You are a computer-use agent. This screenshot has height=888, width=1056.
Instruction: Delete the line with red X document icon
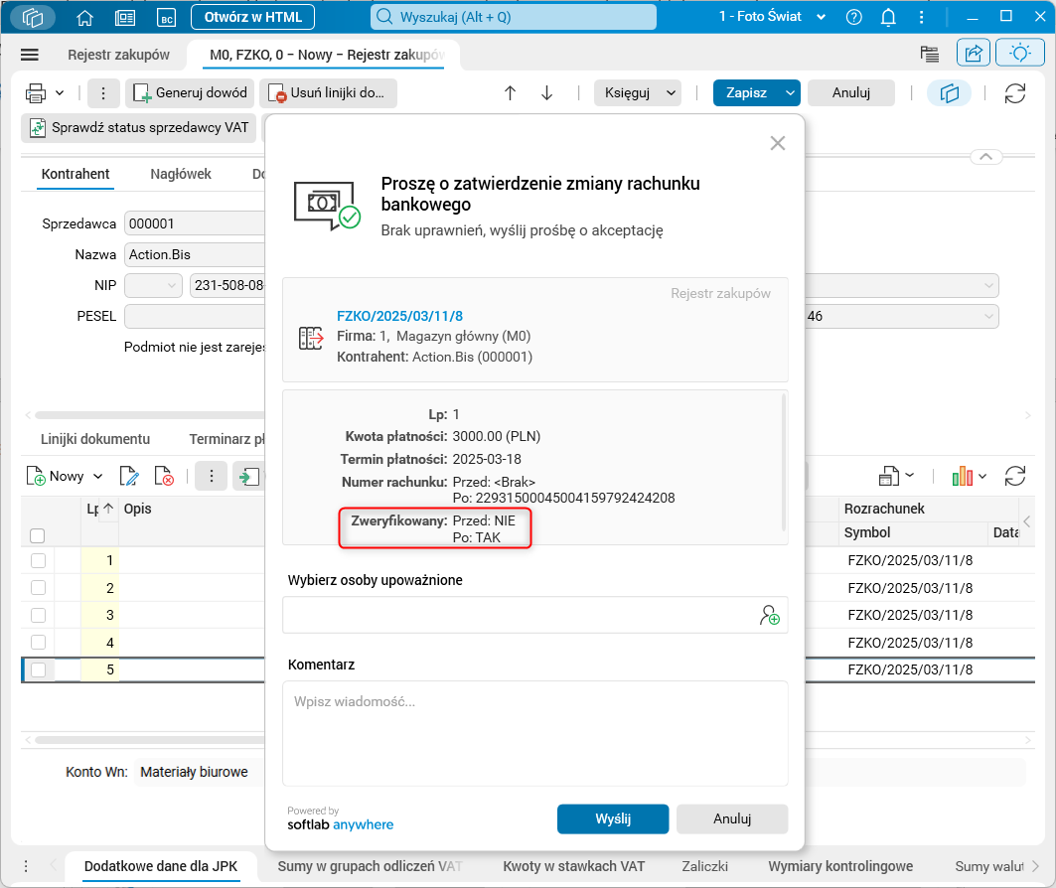(164, 477)
